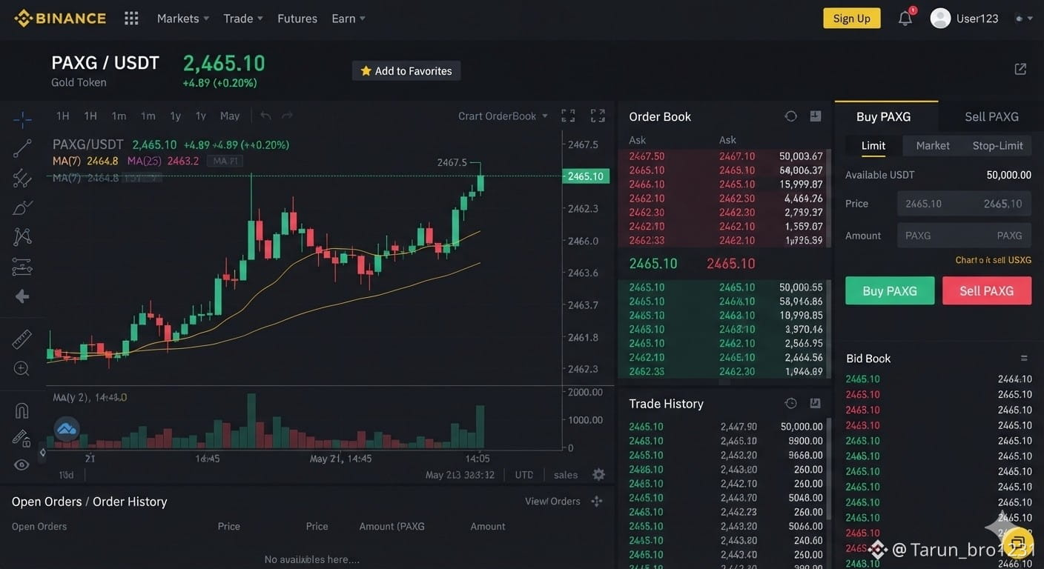
Task: Click the 5066.00 trade history amount
Action: [805, 527]
